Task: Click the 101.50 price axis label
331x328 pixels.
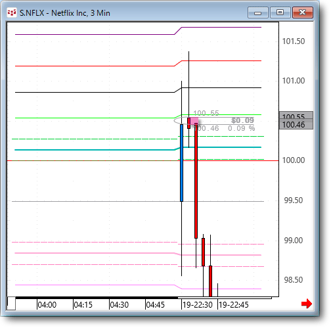Action: [x=294, y=41]
